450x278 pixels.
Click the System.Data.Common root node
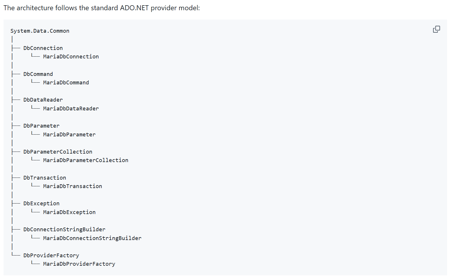[40, 31]
